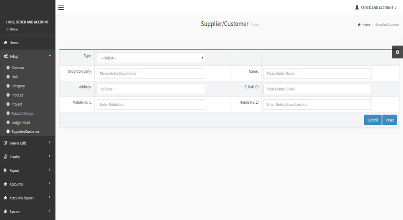Click the Supplier/Customer circle bullet icon
The width and height of the screenshot is (403, 220).
point(8,132)
